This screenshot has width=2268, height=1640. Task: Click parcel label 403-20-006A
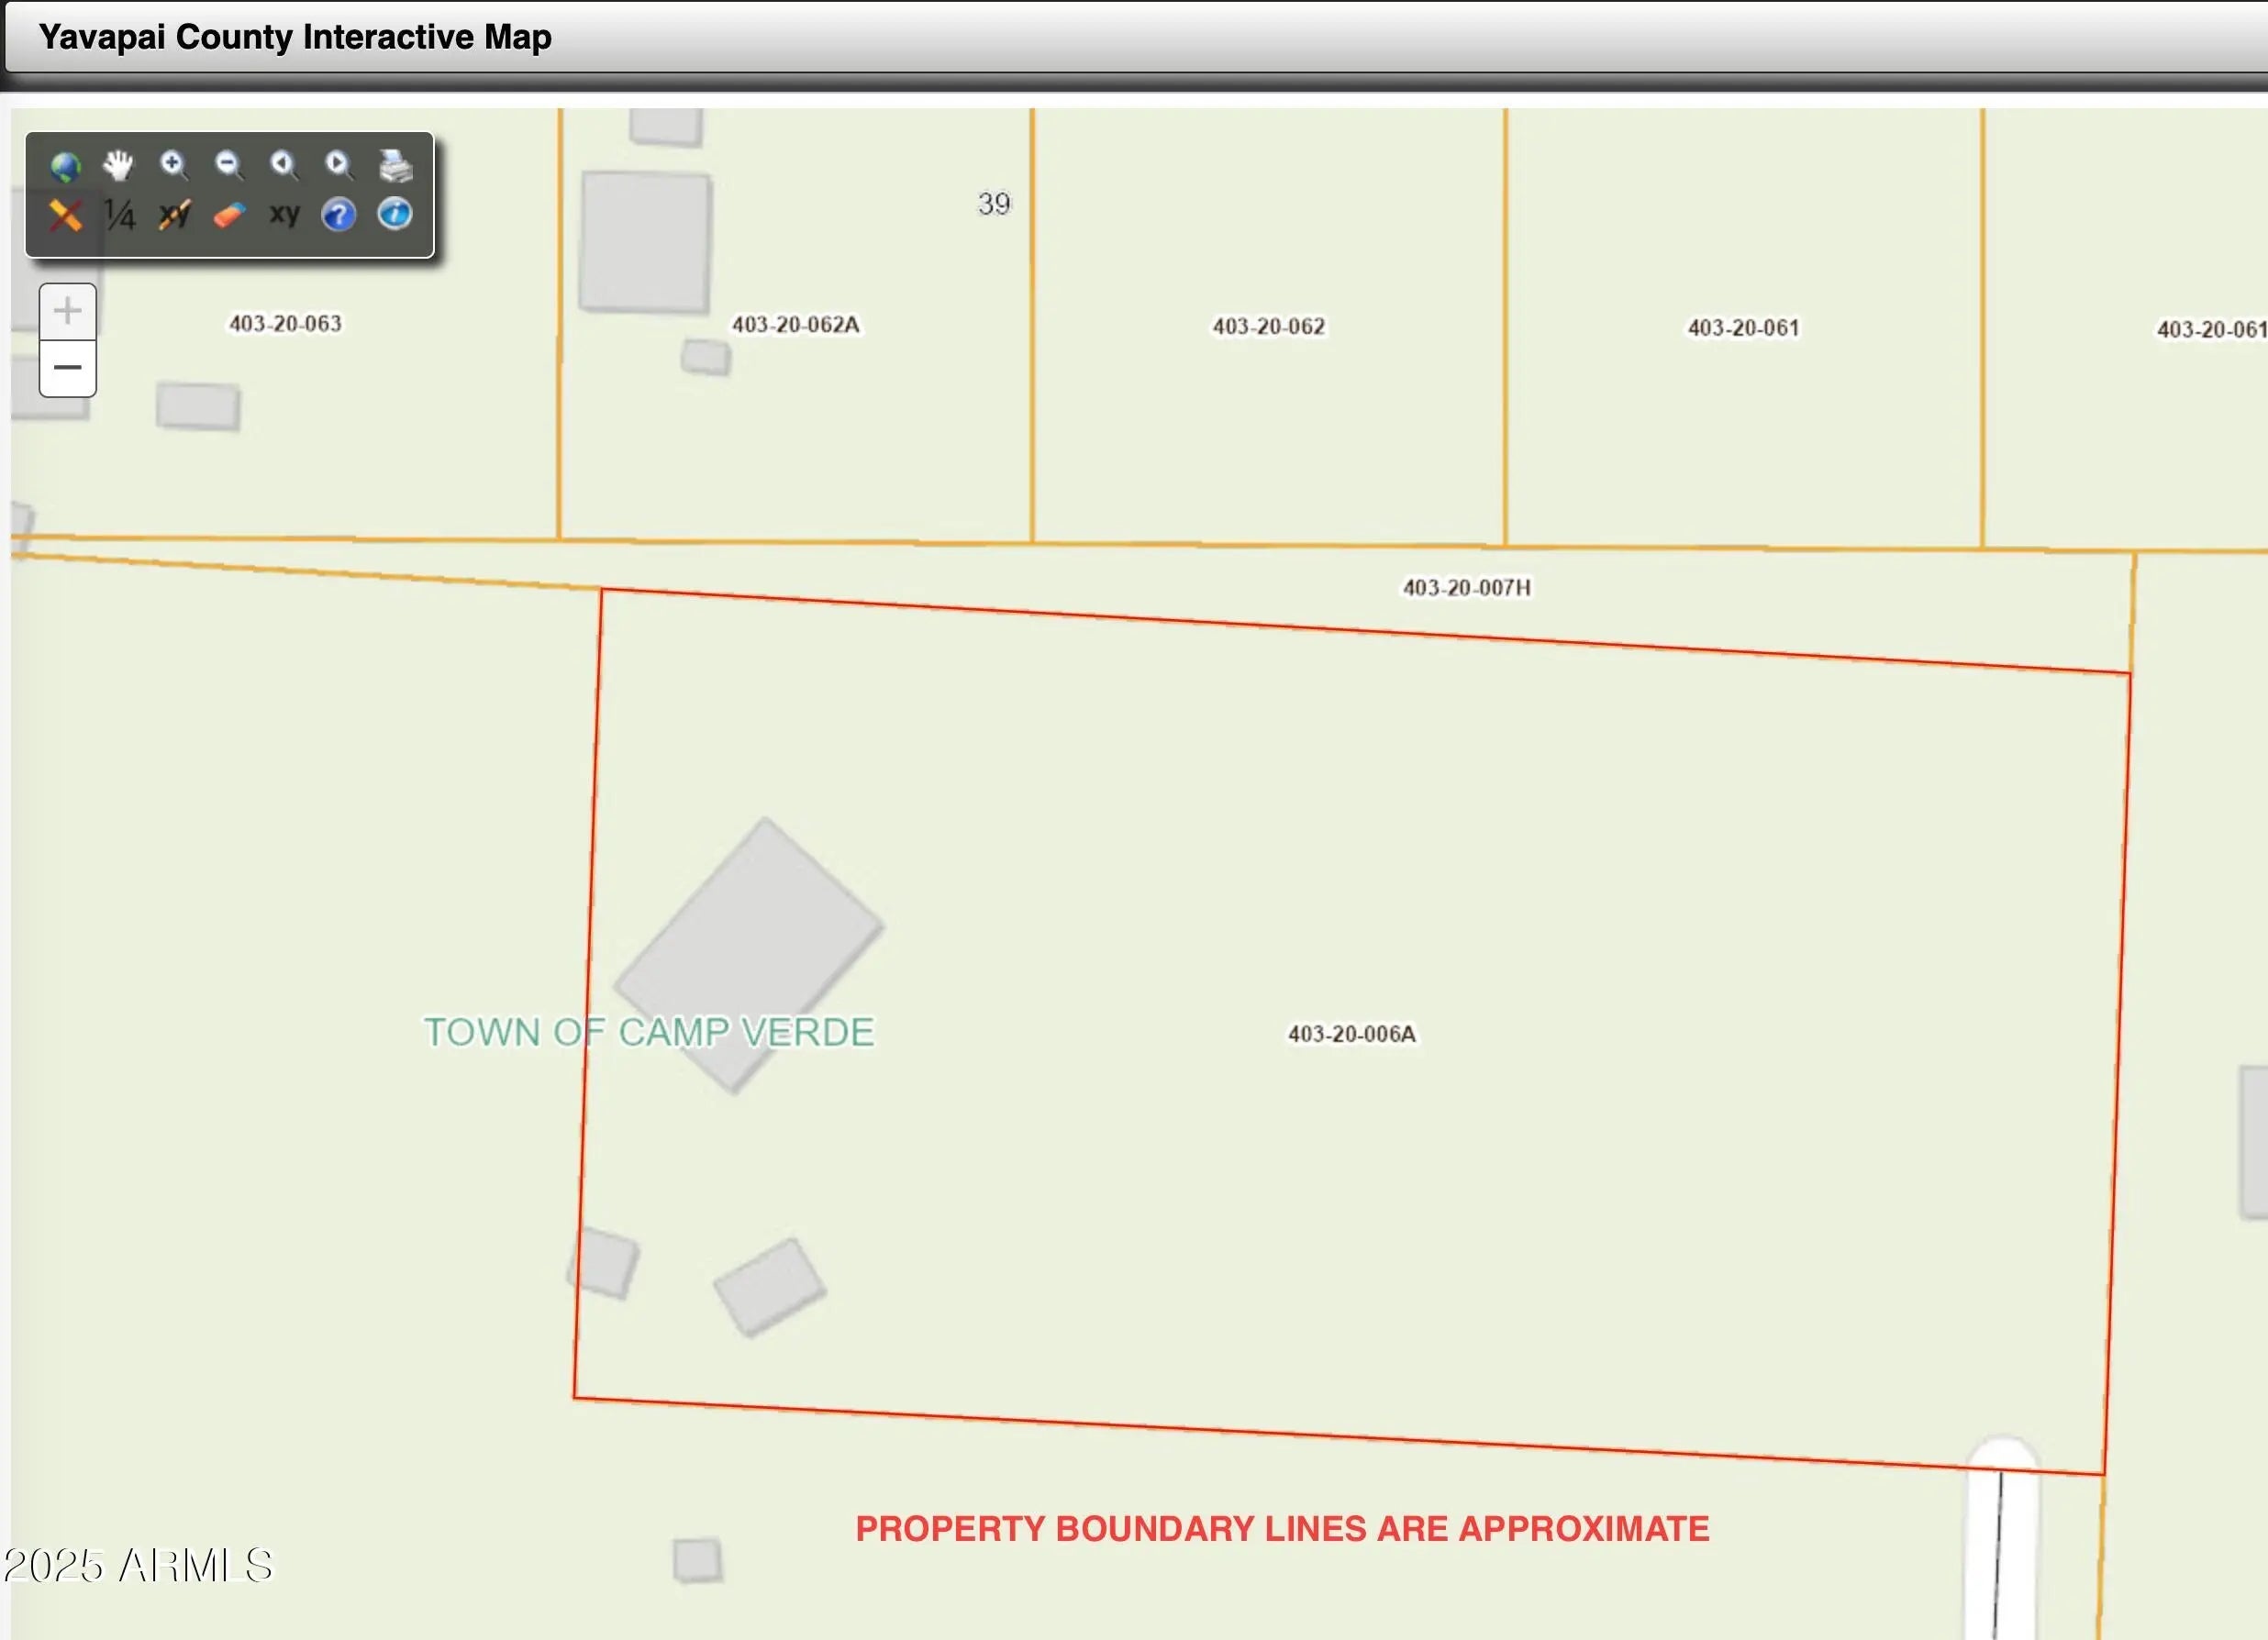1351,1034
